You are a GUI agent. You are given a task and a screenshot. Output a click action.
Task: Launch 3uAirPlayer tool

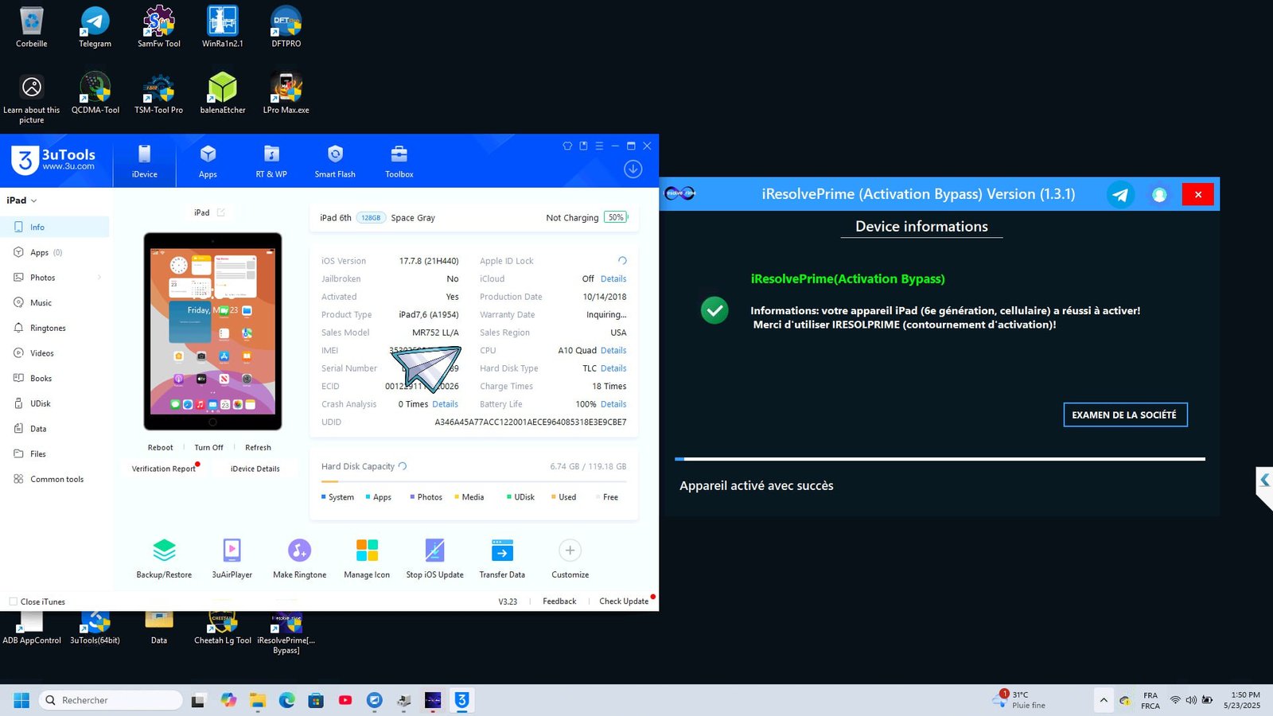(x=232, y=558)
